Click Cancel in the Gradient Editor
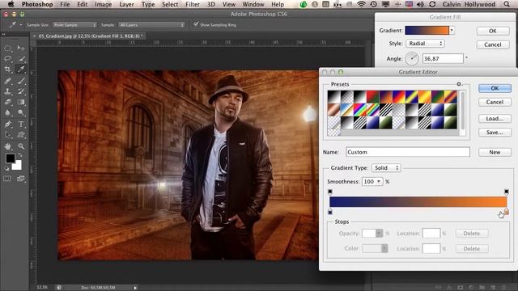Screen dimensions: 518x291 coord(495,103)
